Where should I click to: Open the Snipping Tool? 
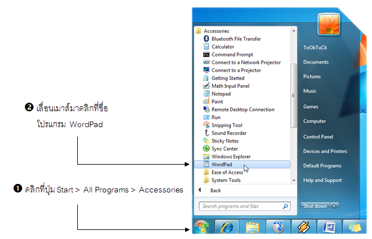pyautogui.click(x=227, y=125)
